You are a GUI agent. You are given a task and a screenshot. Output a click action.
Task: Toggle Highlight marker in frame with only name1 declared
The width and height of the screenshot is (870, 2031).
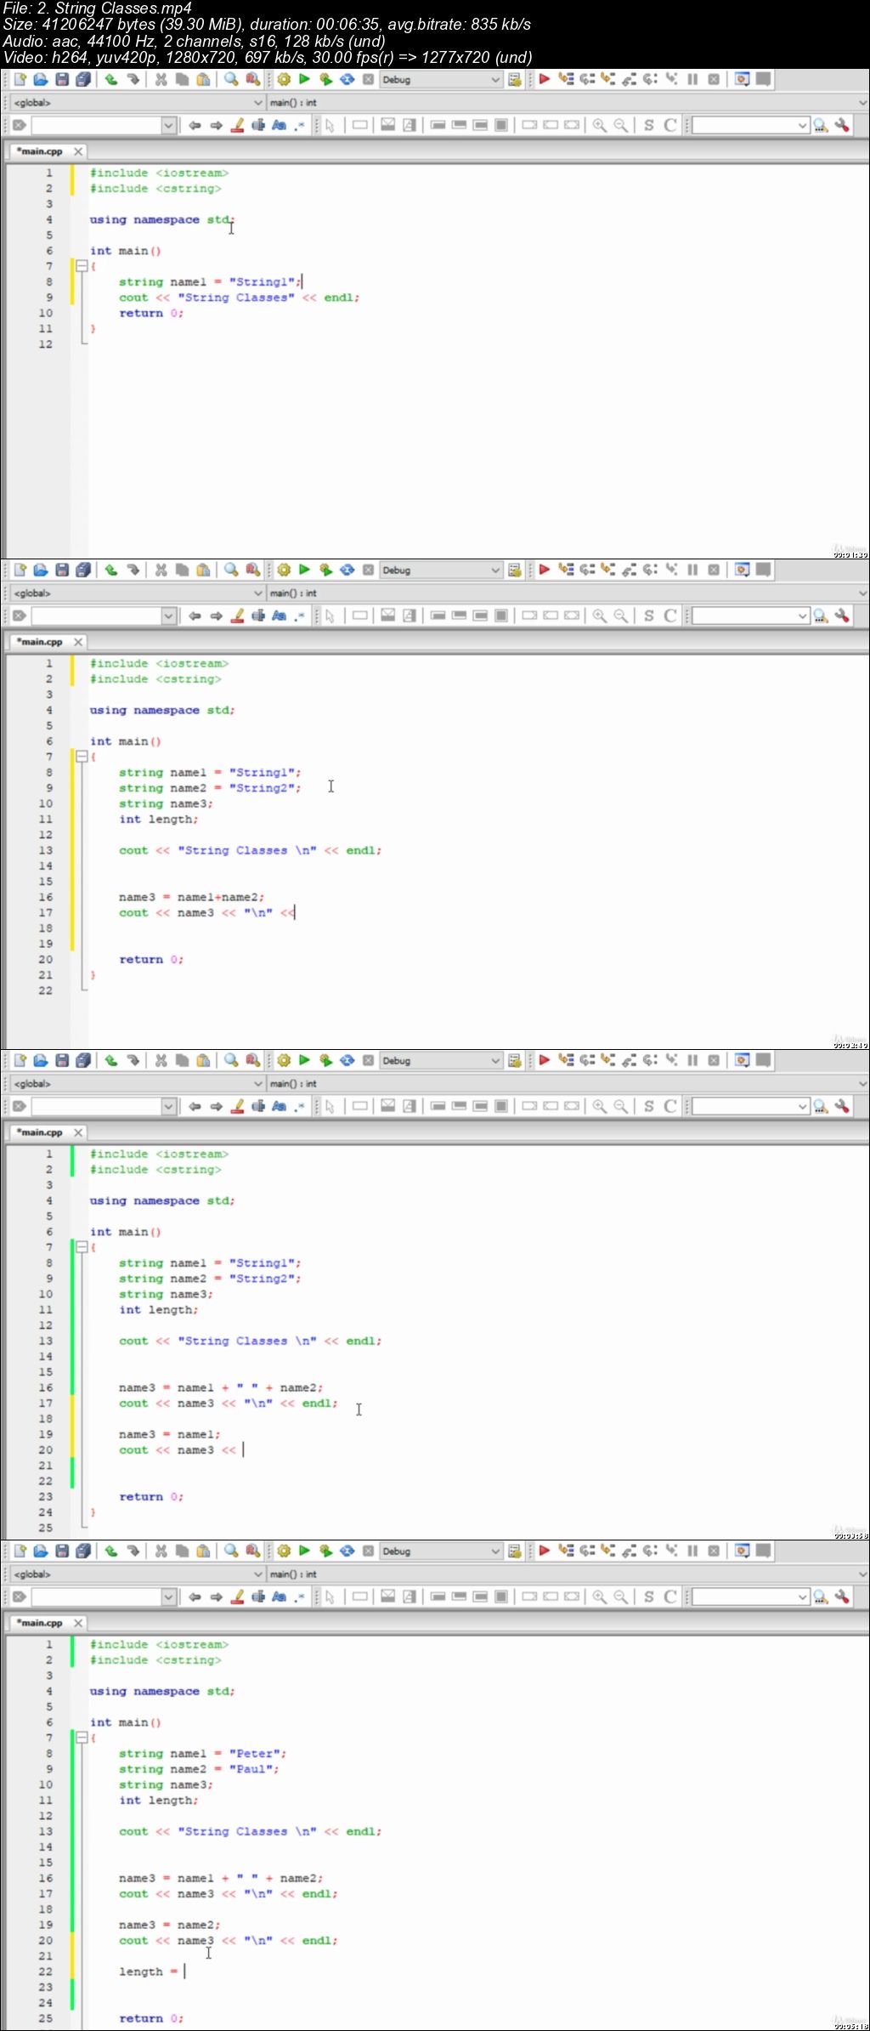point(237,125)
